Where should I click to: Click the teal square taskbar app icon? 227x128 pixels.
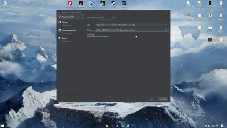point(128,126)
